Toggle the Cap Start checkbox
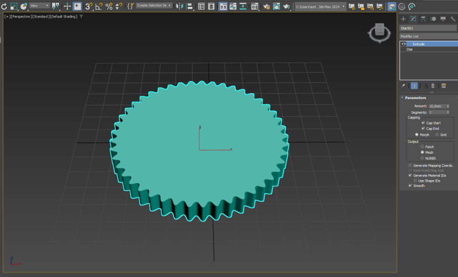The image size is (458, 277). [x=423, y=123]
